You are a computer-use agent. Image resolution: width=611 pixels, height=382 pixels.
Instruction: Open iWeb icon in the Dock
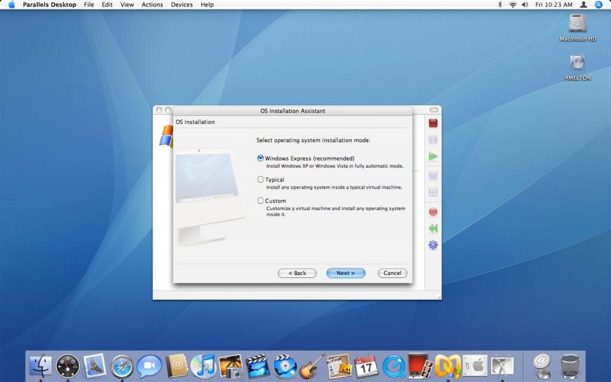[339, 366]
